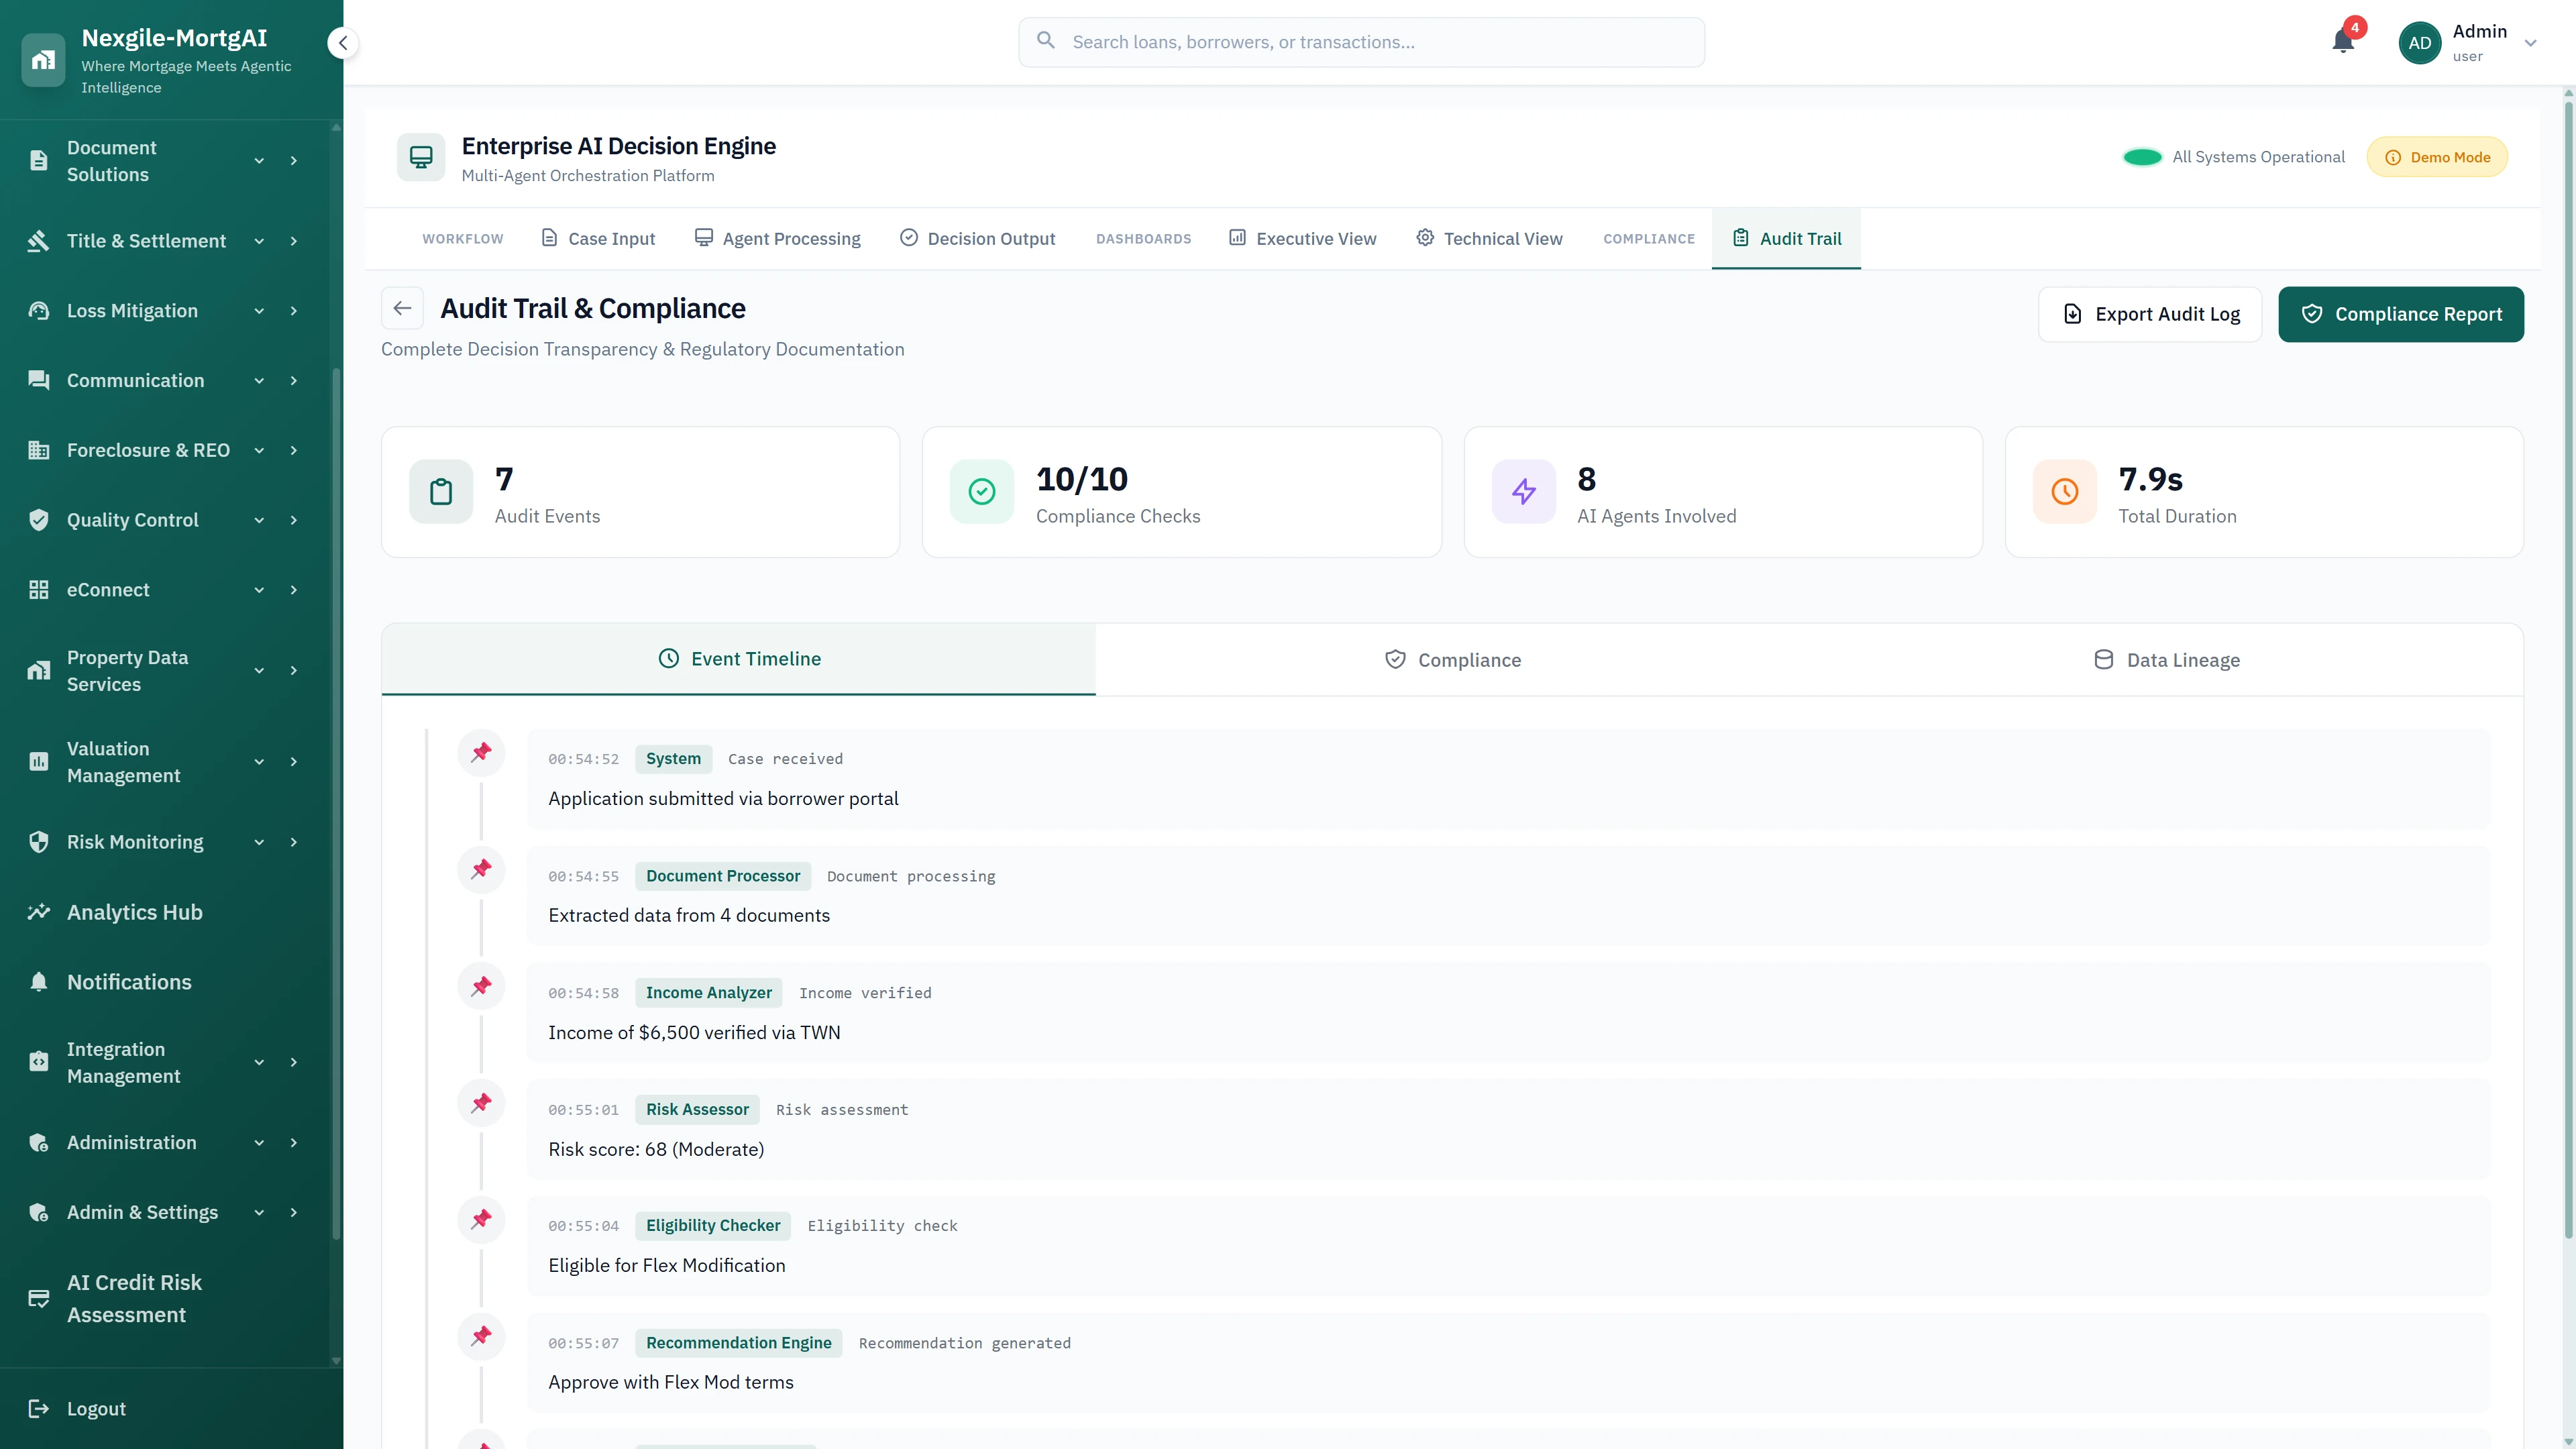The width and height of the screenshot is (2576, 1449).
Task: Collapse the Administration section chevron
Action: point(259,1142)
